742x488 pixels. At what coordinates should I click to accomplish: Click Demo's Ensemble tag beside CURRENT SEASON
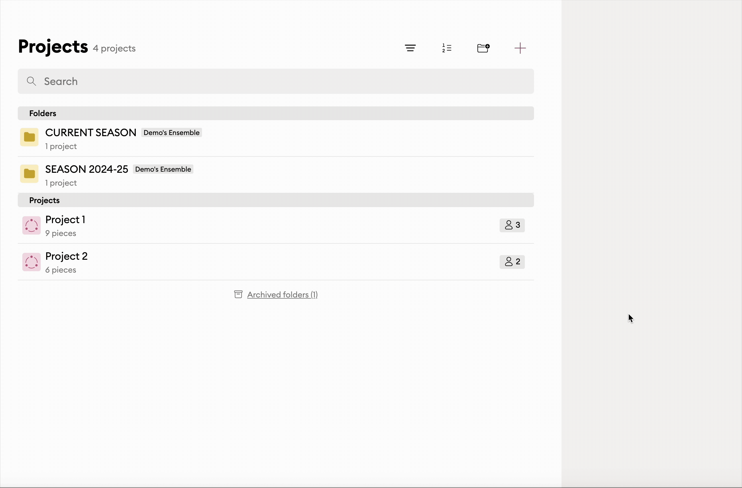172,133
